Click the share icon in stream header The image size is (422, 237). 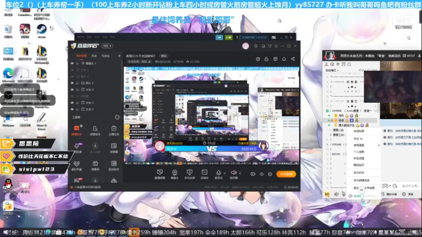293,59
